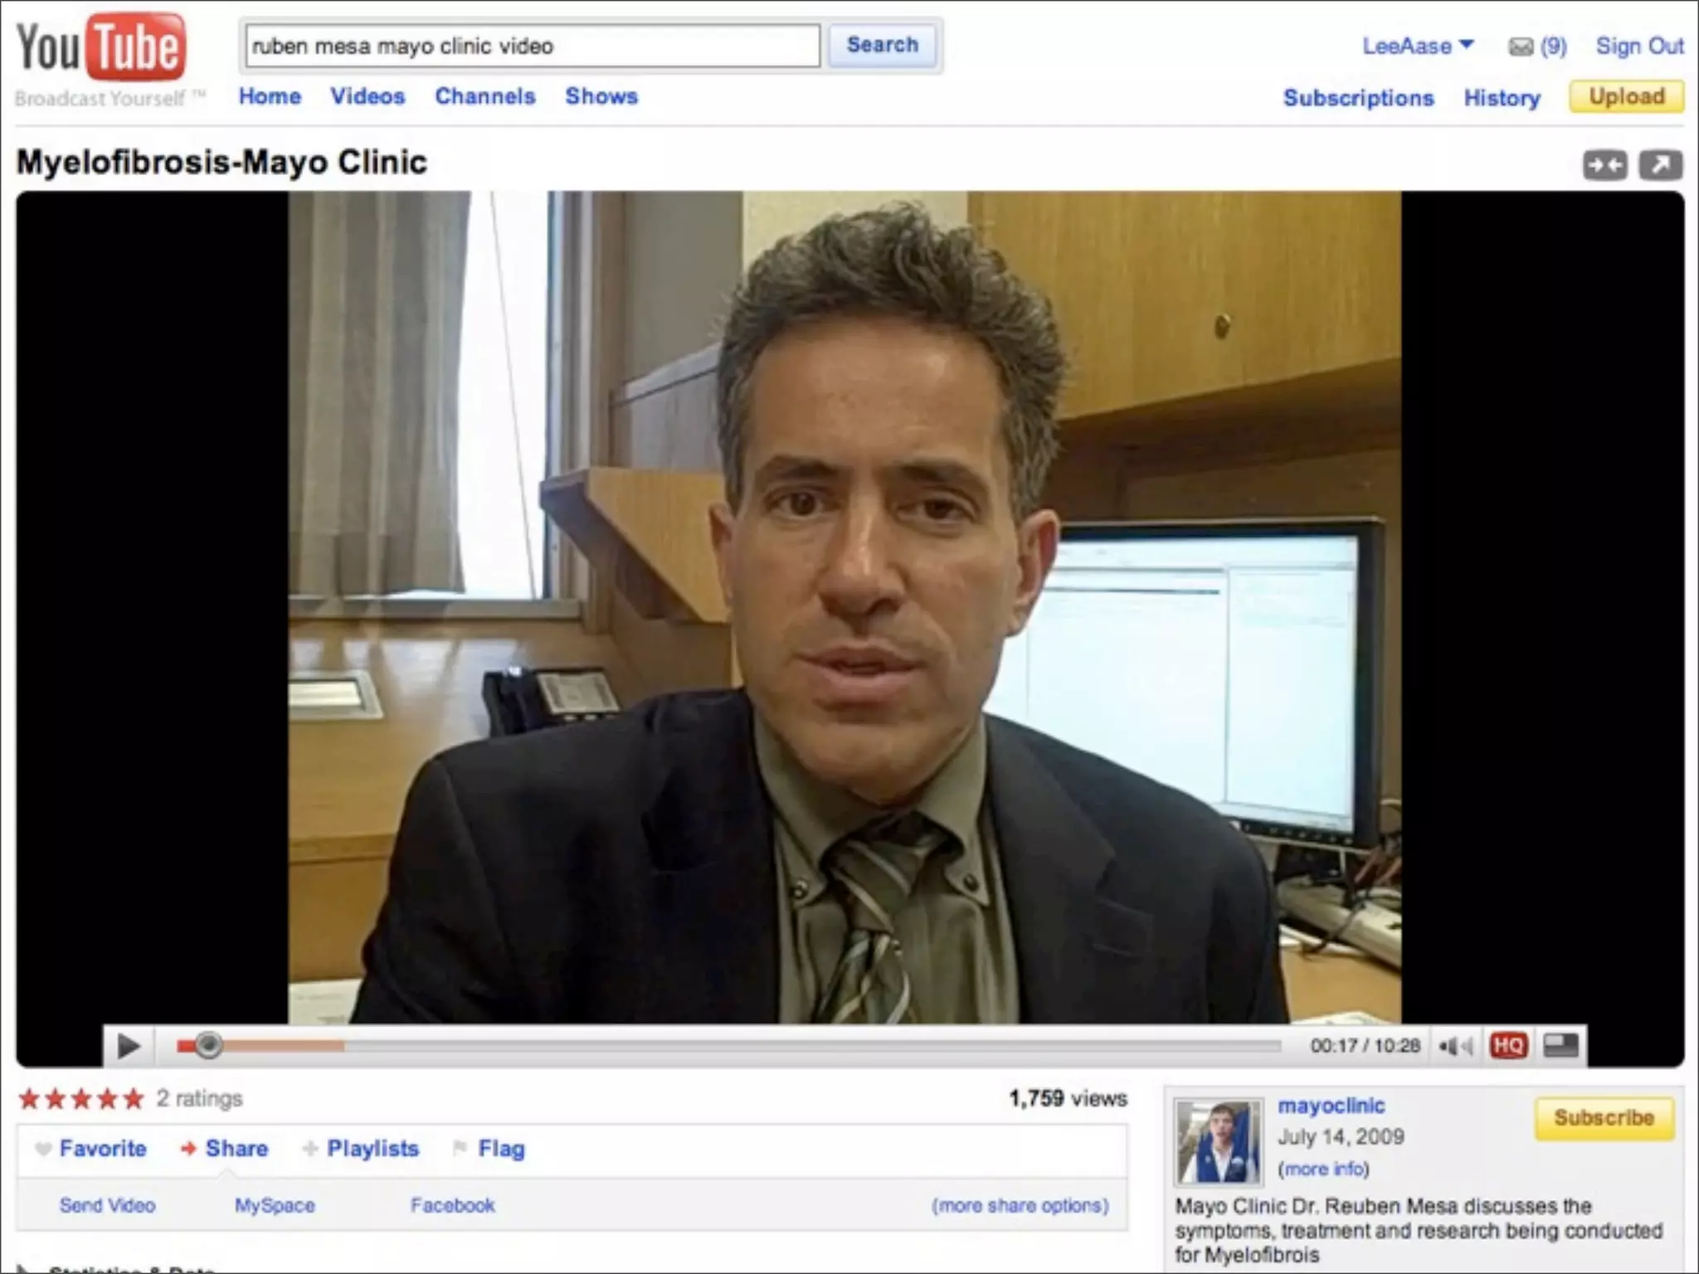Image resolution: width=1699 pixels, height=1274 pixels.
Task: Click the player size toggle icon
Action: tap(1560, 1045)
